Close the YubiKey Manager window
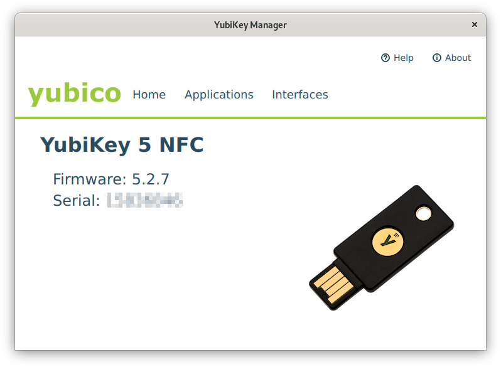 coord(475,25)
